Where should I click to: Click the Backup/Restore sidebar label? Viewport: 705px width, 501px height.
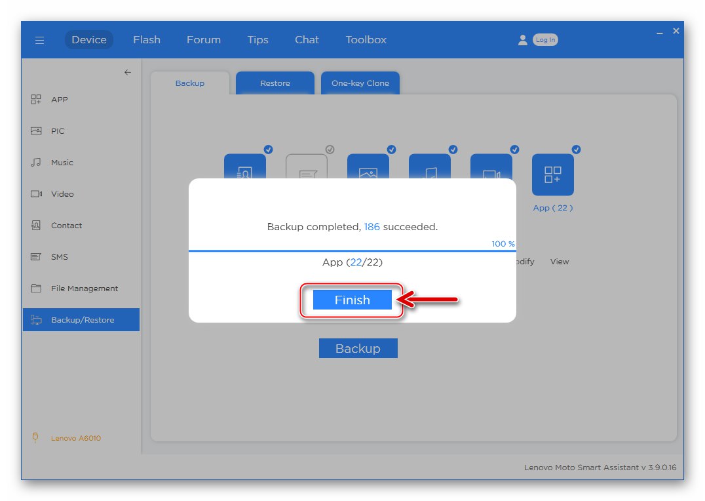(x=83, y=320)
